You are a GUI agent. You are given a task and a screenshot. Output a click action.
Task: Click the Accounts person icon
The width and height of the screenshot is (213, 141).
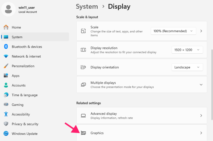pos(6,85)
